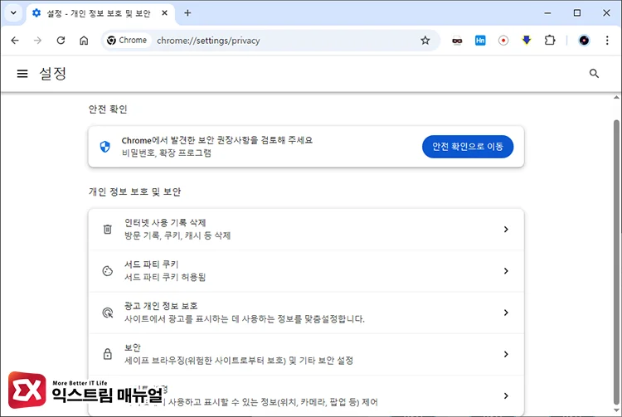622x417 pixels.
Task: Click the vertical scrollbar thumb
Action: [x=616, y=262]
